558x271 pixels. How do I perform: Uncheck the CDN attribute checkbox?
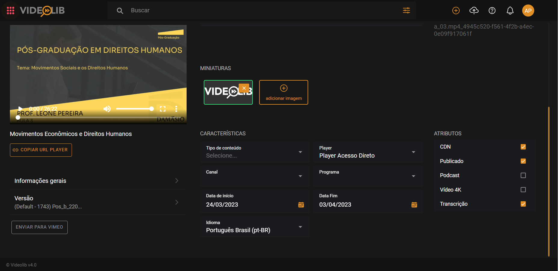pos(523,147)
